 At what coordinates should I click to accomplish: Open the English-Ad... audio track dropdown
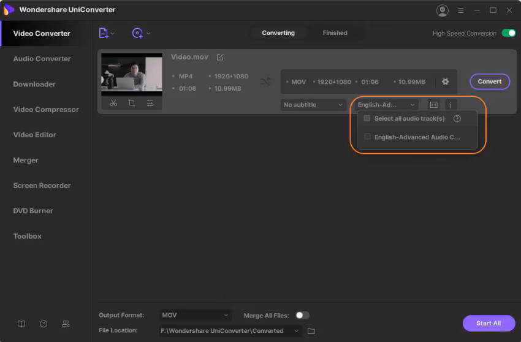tap(386, 105)
